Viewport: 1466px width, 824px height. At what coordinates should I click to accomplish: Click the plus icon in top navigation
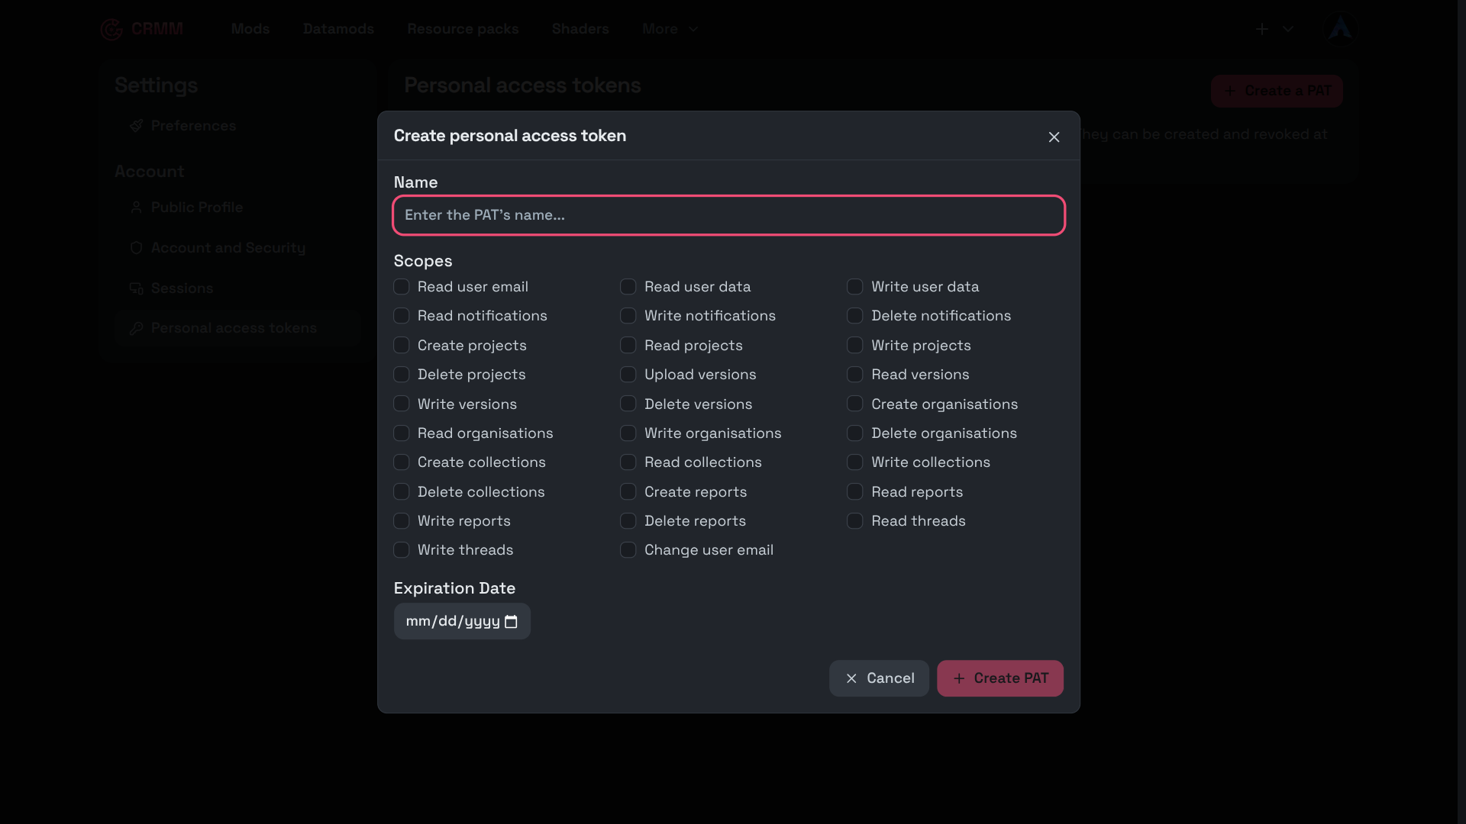pyautogui.click(x=1262, y=29)
